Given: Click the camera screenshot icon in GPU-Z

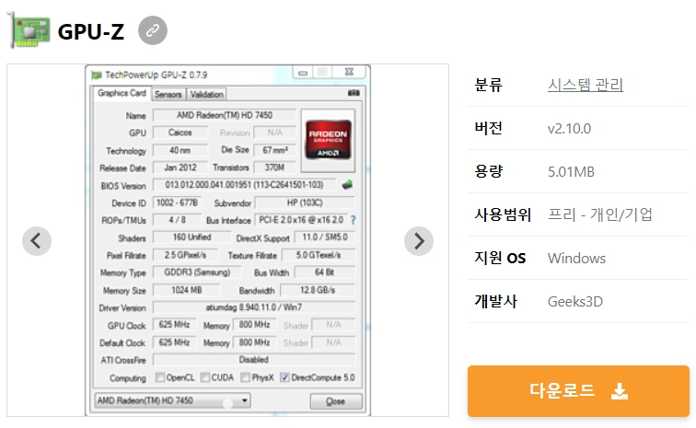Looking at the screenshot, I should pyautogui.click(x=354, y=93).
